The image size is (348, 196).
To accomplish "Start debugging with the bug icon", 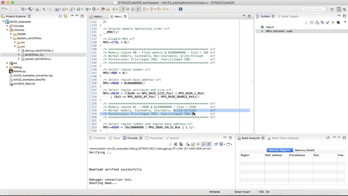I will (x=87, y=9).
